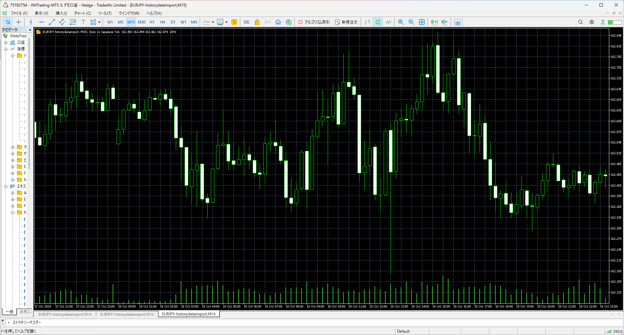Activate the crosshair tool
This screenshot has height=335, width=624.
pos(19,22)
